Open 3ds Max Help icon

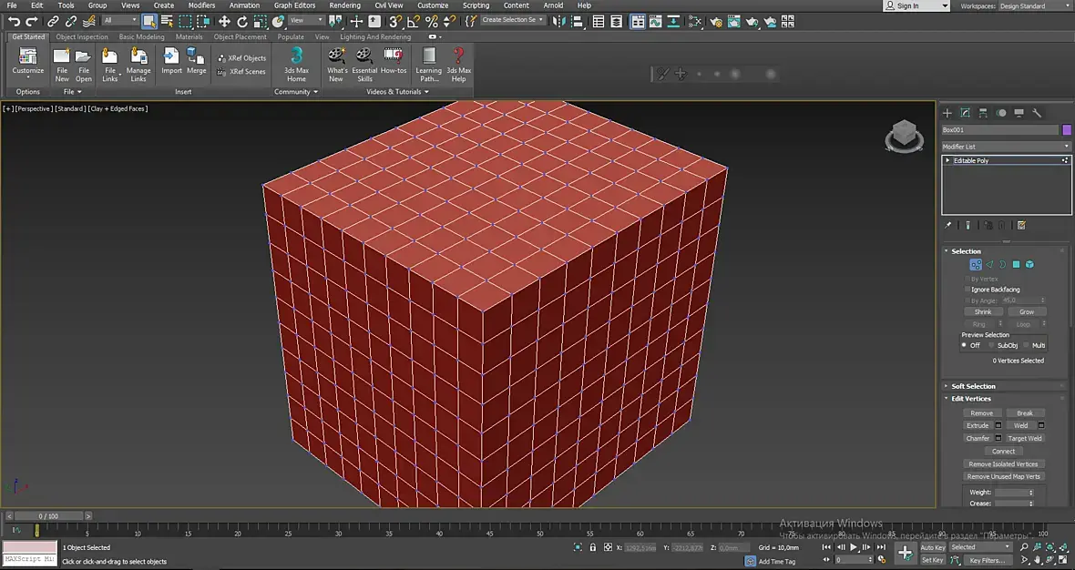point(458,65)
